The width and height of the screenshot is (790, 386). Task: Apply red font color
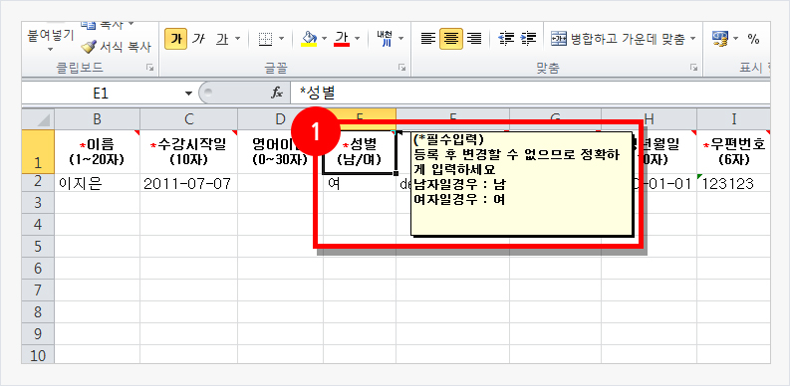(x=342, y=39)
